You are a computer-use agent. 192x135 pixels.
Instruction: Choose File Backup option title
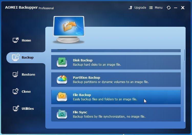pyautogui.click(x=82, y=95)
